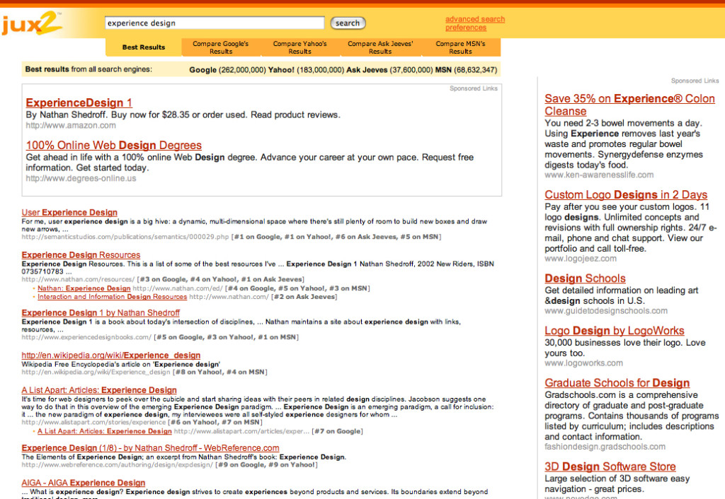Switch to Compare Ask Jeeves' Results tab
The height and width of the screenshot is (499, 725).
point(380,47)
